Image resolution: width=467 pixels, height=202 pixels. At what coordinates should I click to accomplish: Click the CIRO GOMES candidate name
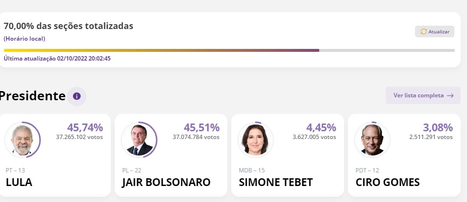(x=387, y=183)
